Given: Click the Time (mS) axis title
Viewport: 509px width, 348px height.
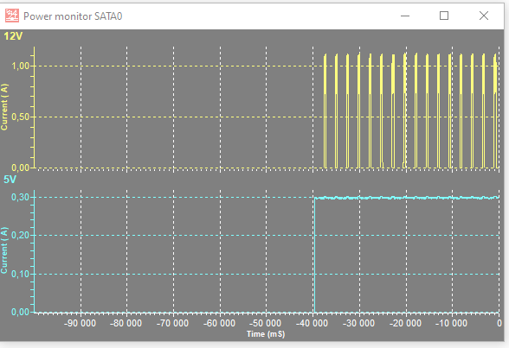Looking at the screenshot, I should click(x=266, y=334).
